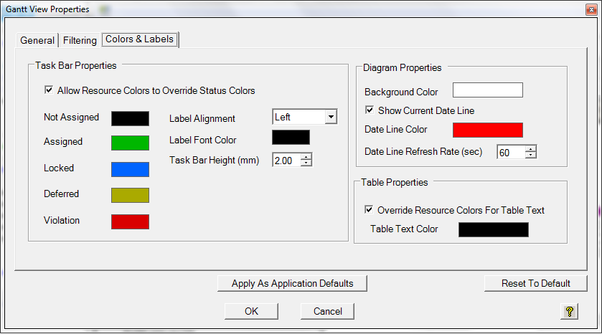Screen dimensions: 602x334
Task: Disable Override Resource Colors For Table Text
Action: tap(370, 210)
